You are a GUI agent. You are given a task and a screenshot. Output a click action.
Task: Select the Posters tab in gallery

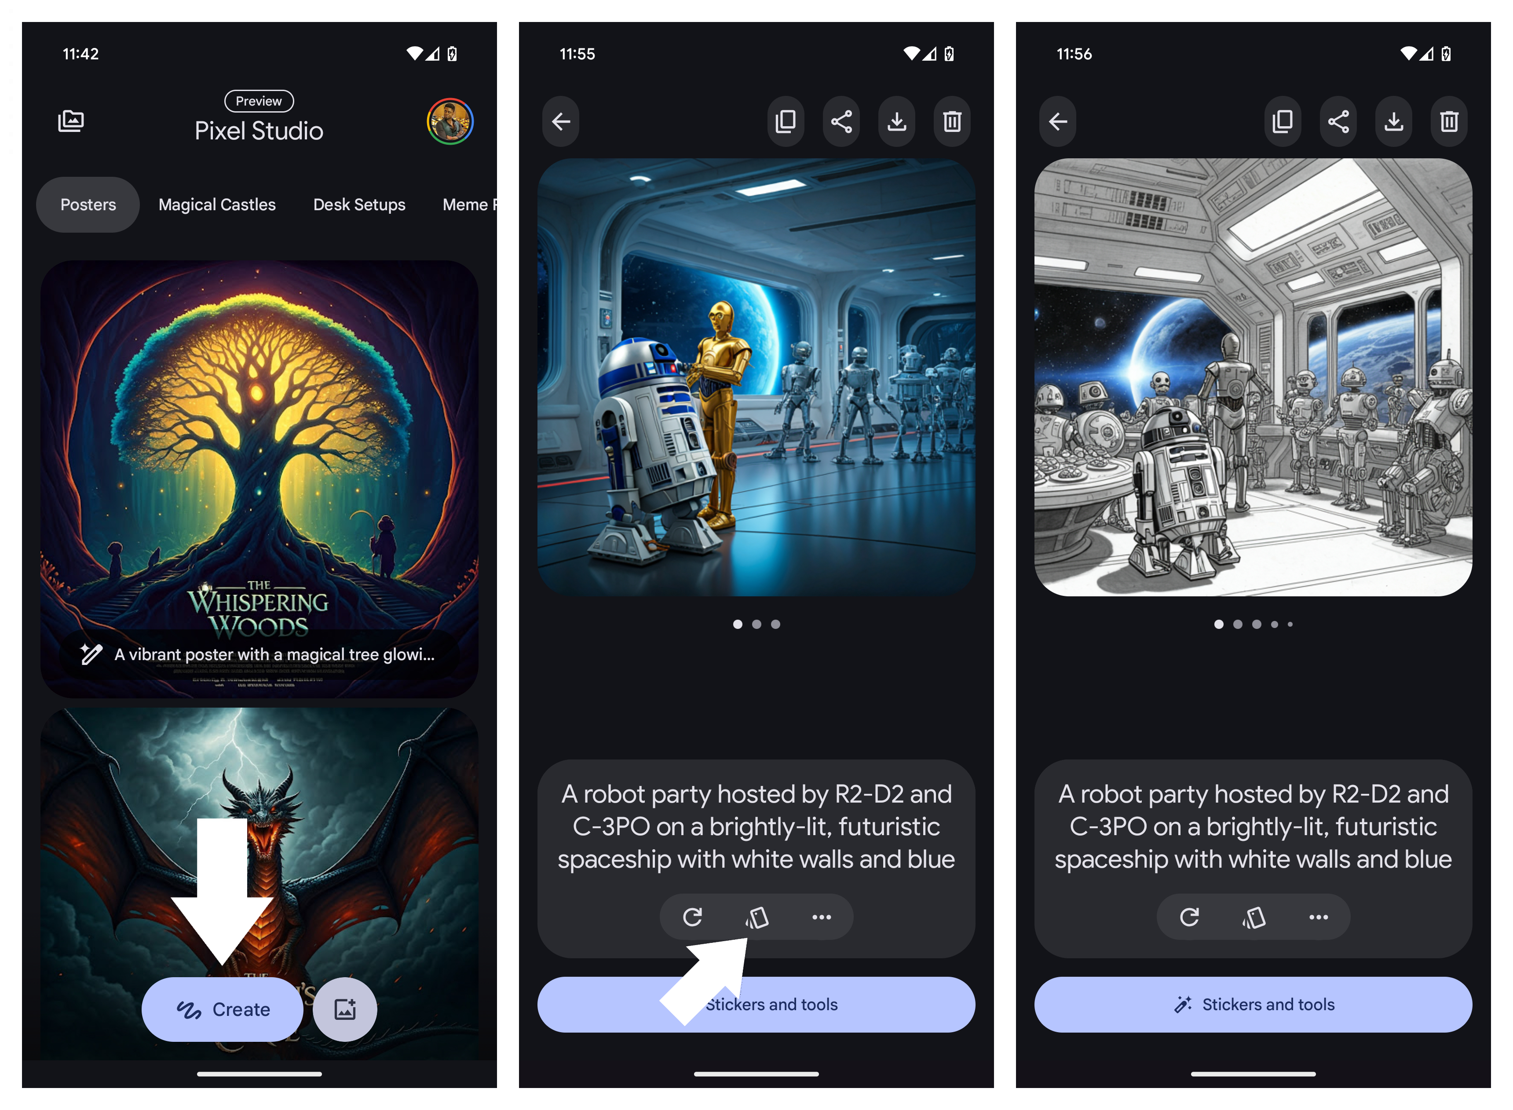[88, 203]
